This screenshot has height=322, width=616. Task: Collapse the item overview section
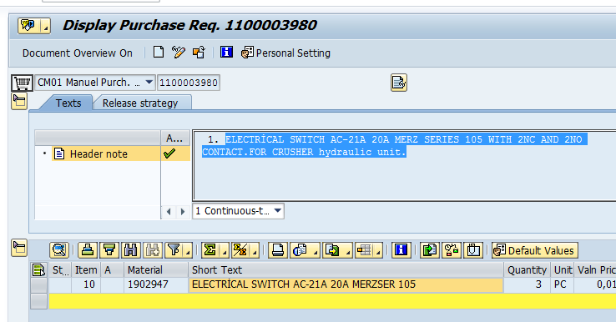pyautogui.click(x=19, y=248)
